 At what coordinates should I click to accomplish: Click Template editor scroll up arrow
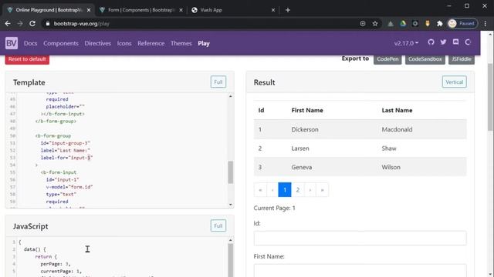point(231,96)
